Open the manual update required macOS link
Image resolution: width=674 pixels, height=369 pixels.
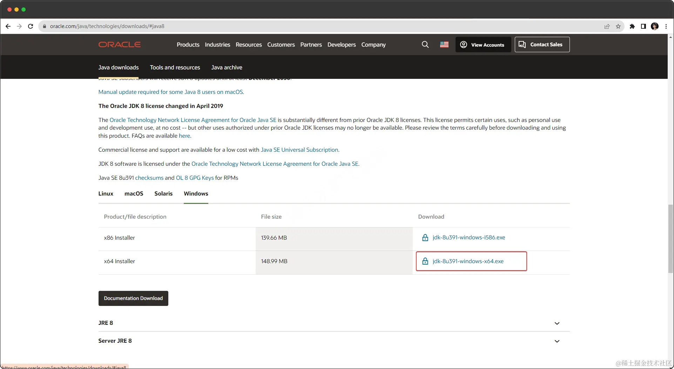171,92
